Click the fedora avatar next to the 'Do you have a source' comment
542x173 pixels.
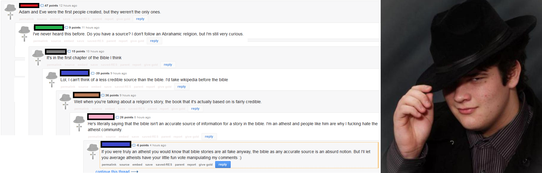pyautogui.click(x=24, y=34)
